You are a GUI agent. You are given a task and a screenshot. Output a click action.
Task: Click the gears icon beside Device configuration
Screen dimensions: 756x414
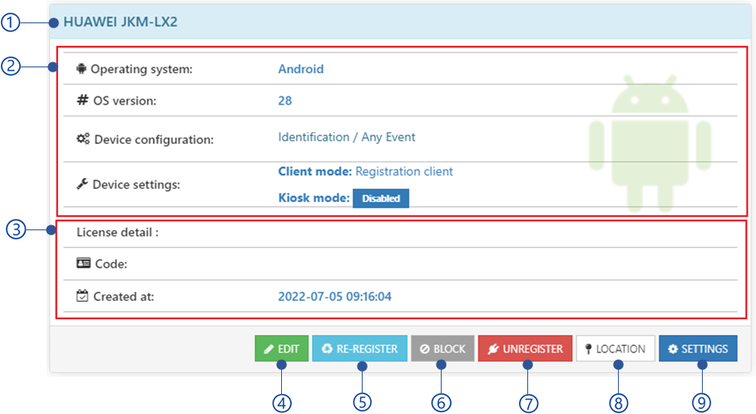pos(83,139)
